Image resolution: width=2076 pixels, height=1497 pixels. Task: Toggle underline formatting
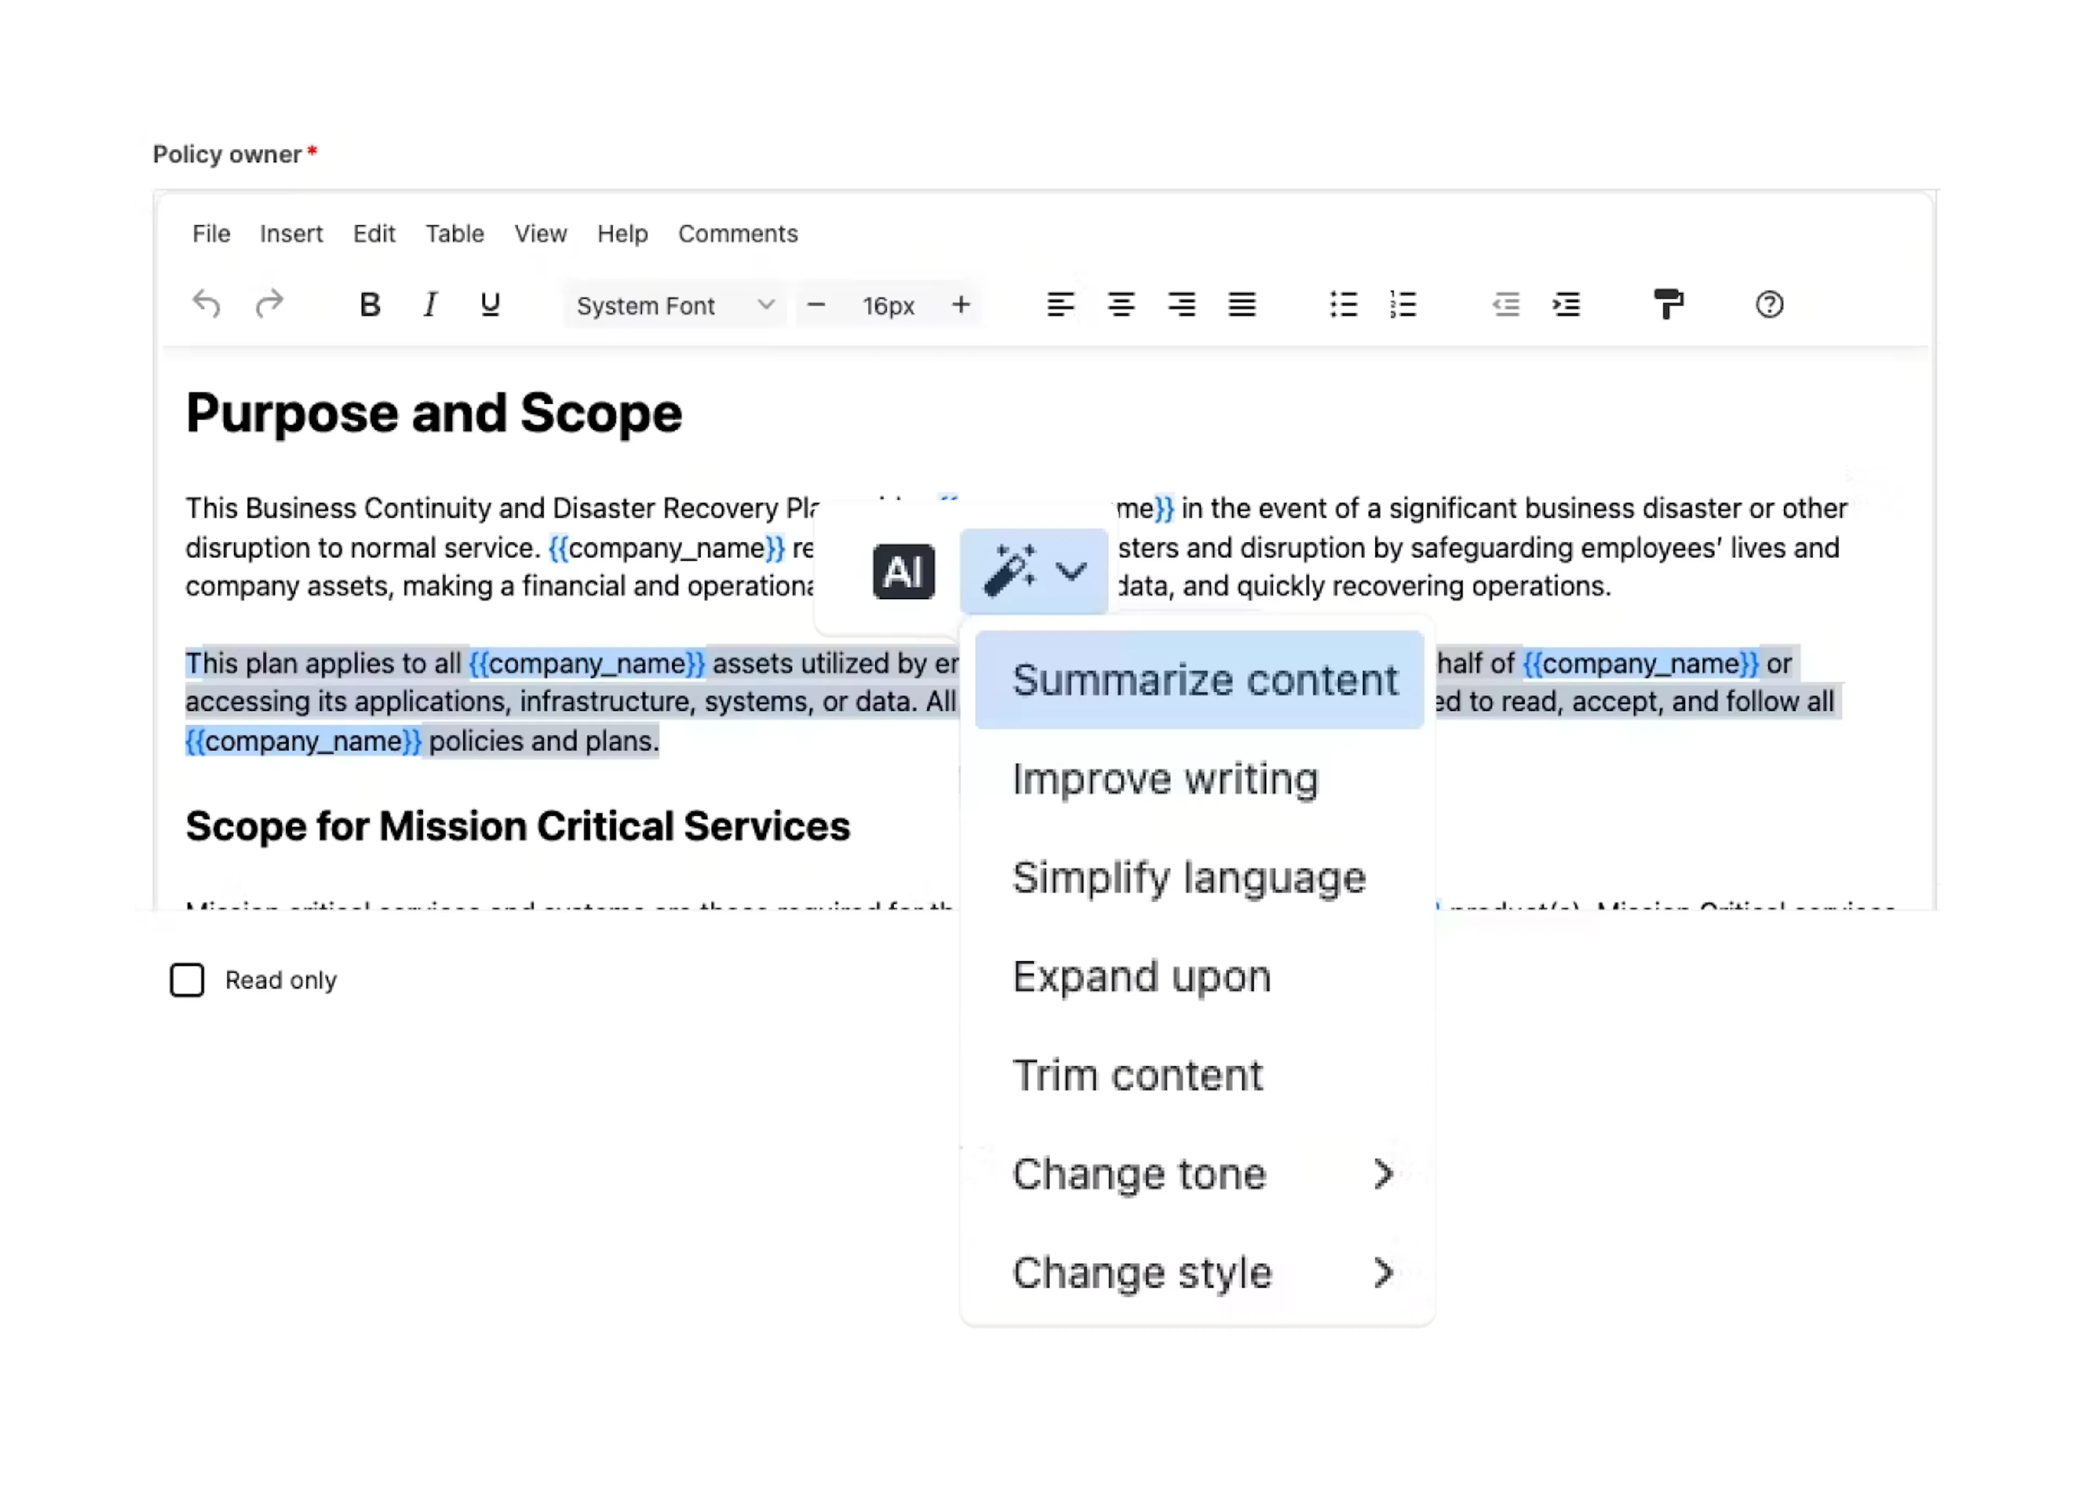pos(491,305)
